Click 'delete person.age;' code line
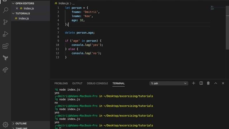Viewport: 229px width, 129px height. (x=79, y=33)
